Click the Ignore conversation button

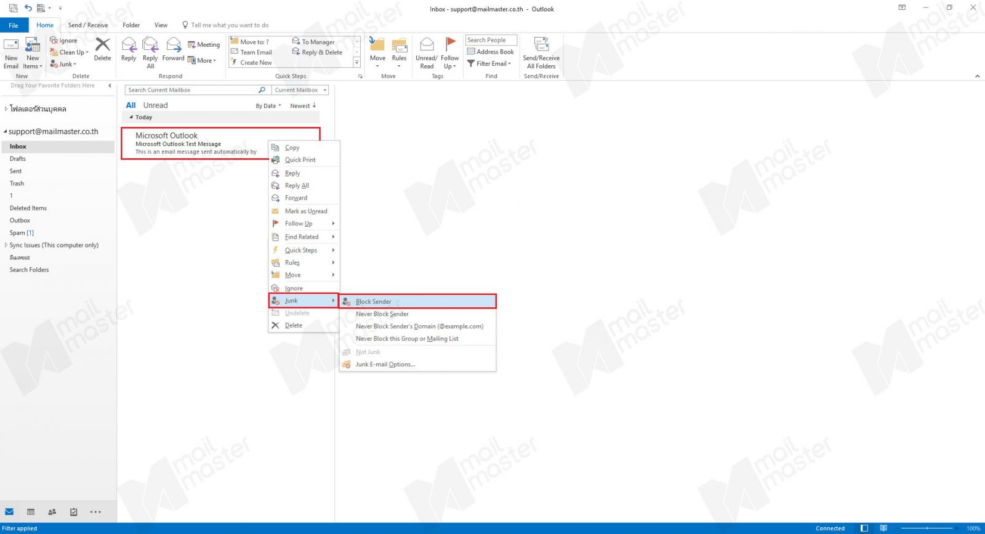[63, 41]
